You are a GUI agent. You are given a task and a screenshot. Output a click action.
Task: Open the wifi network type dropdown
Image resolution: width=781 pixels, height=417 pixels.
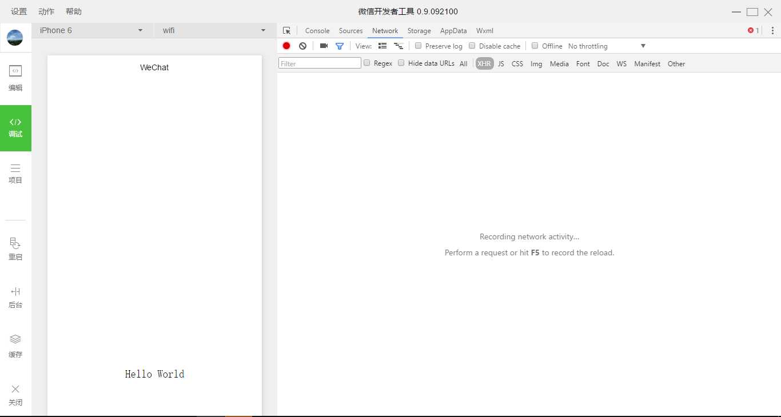[x=214, y=30]
